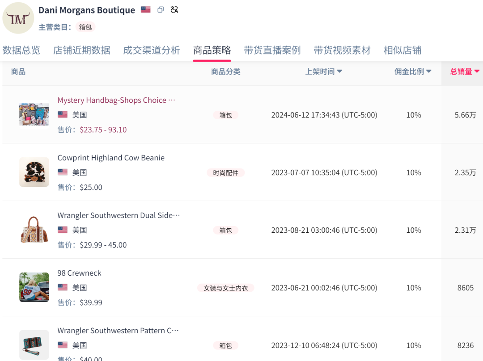Open Wrangler Southwestern Dual Side product link

pyautogui.click(x=119, y=215)
